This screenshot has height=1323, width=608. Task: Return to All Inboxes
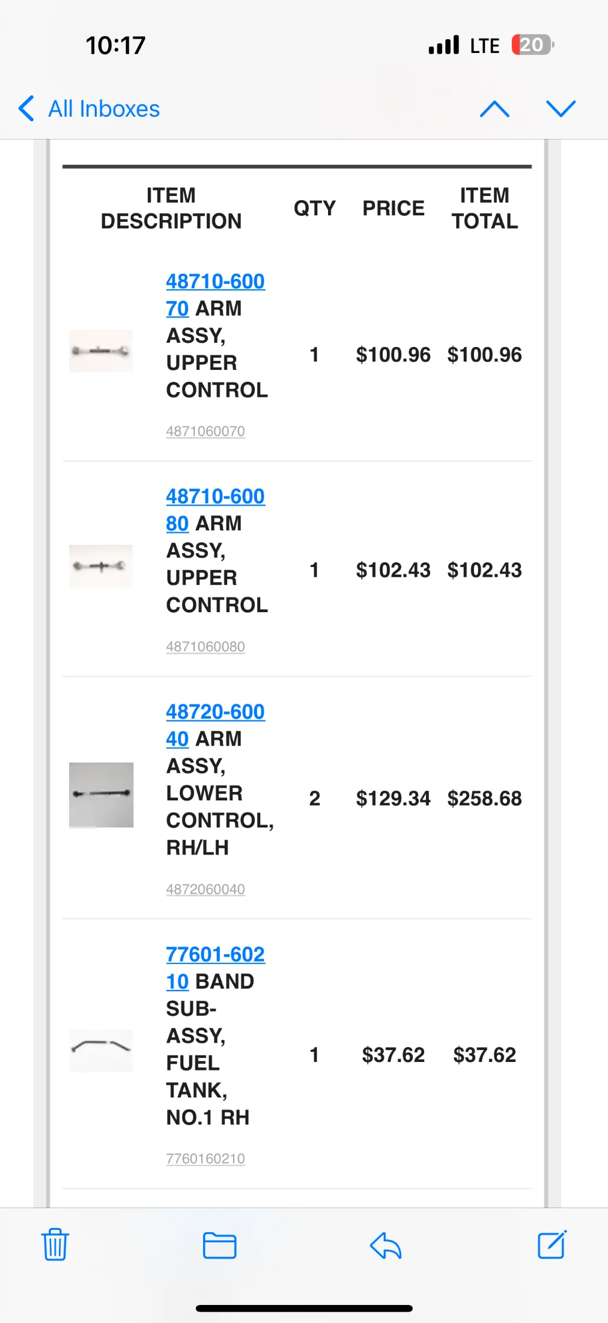coord(103,109)
